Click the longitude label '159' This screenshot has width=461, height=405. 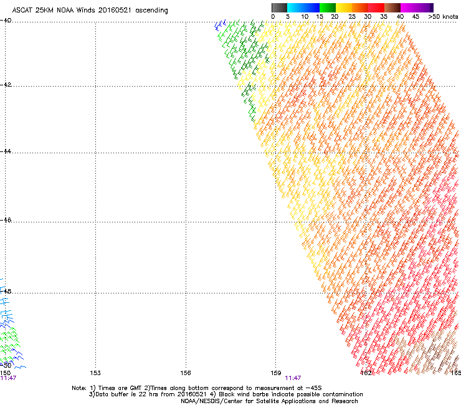[x=276, y=373]
